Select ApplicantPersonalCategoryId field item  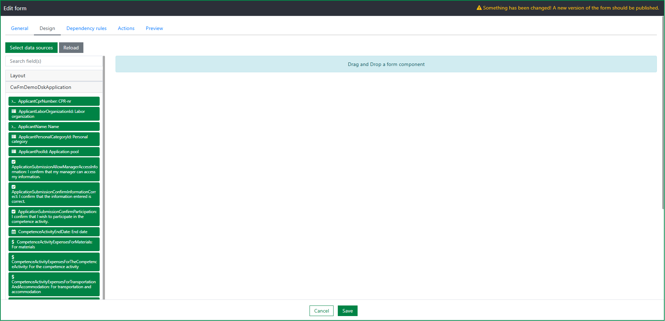point(54,139)
